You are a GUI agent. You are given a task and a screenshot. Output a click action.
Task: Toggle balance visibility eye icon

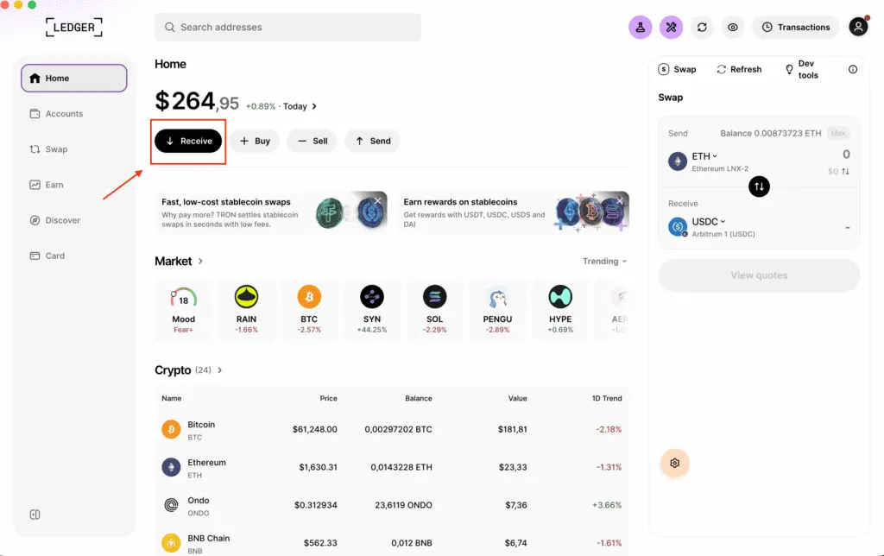[732, 27]
